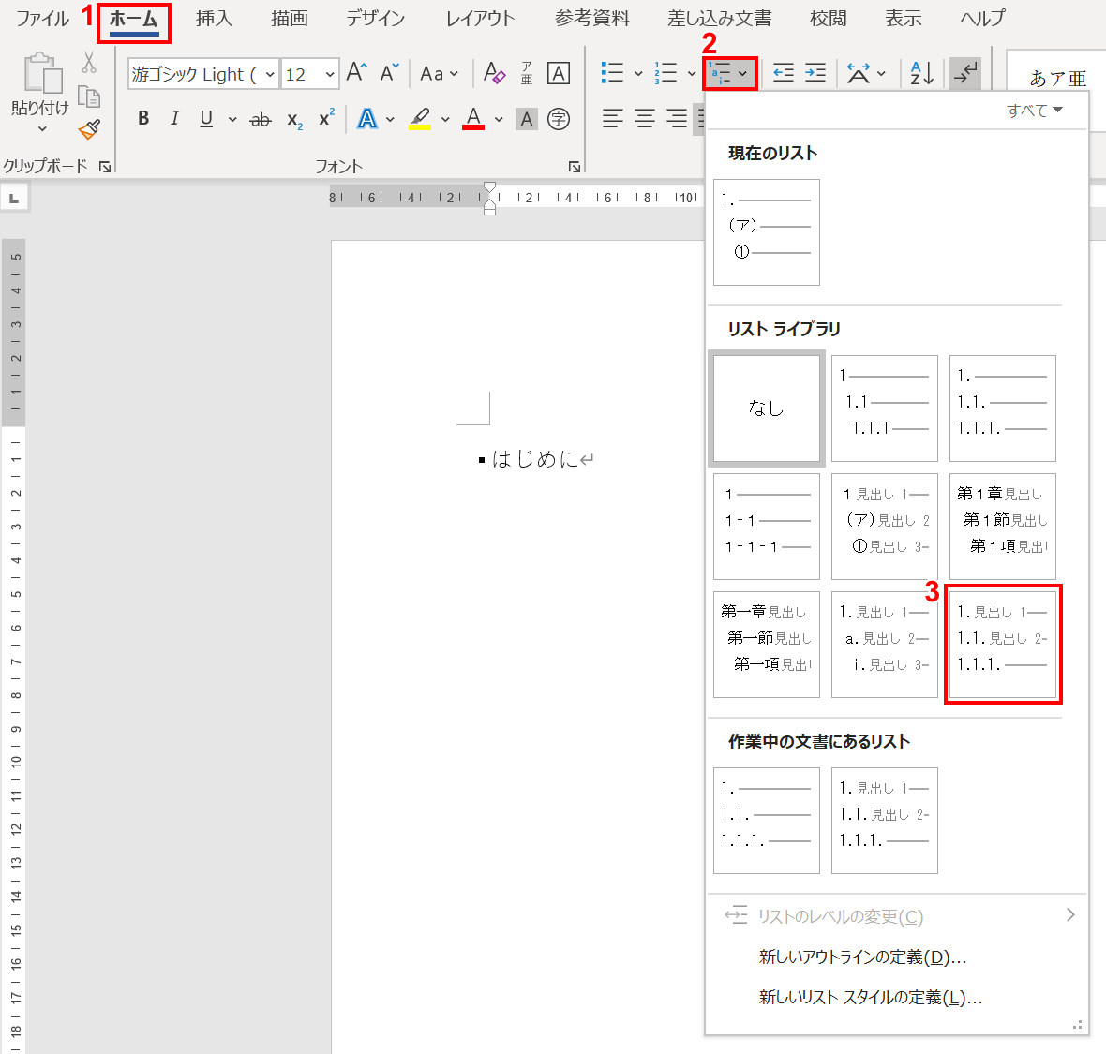Viewport: 1106px width, 1054px height.
Task: Click the decrease indent icon
Action: coord(783,73)
